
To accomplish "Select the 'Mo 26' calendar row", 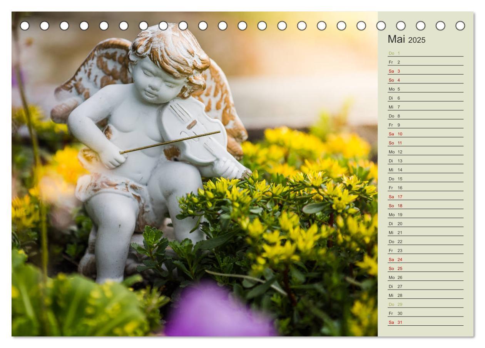I will tap(425, 277).
